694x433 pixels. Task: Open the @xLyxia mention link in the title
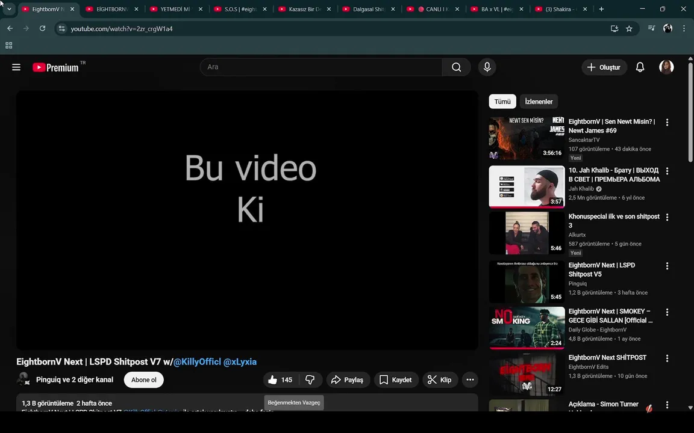click(240, 361)
